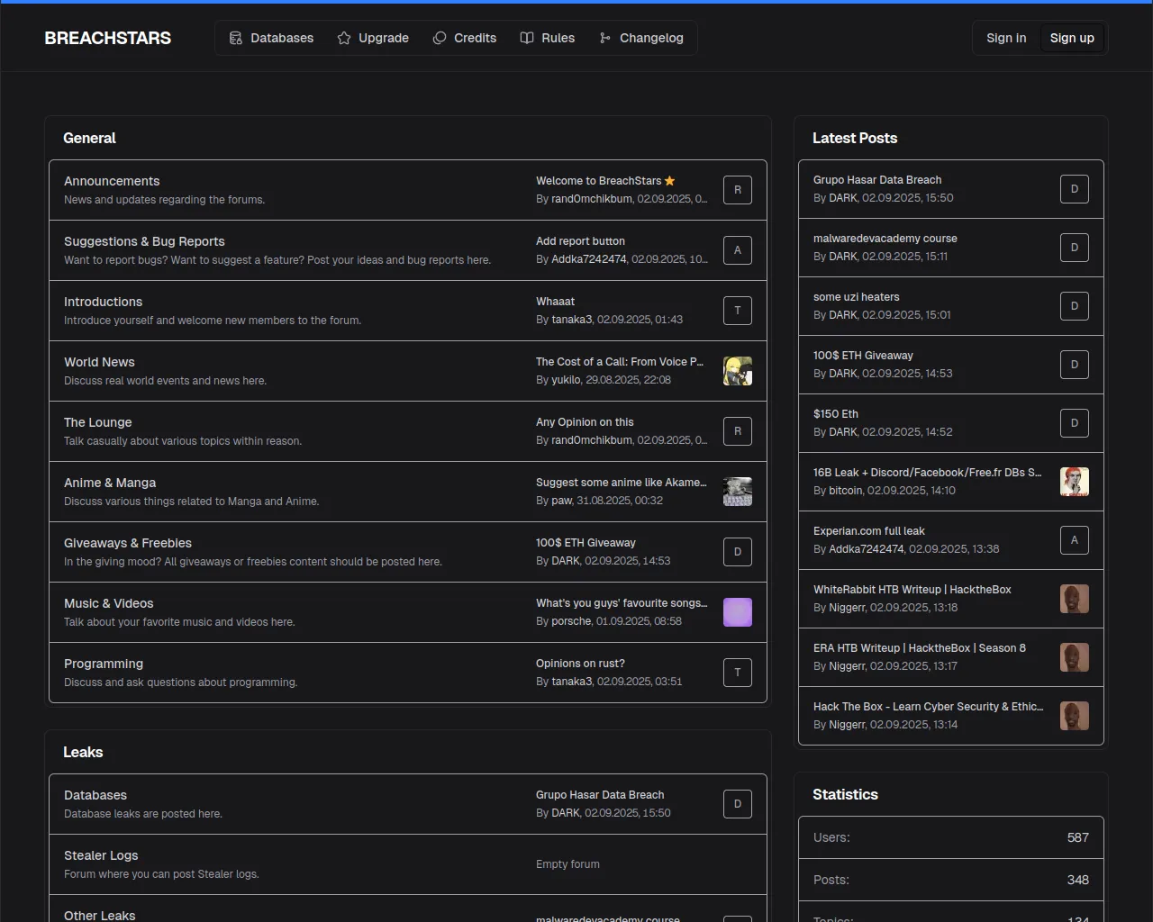Click the Rules book icon
This screenshot has width=1153, height=922.
[x=527, y=38]
